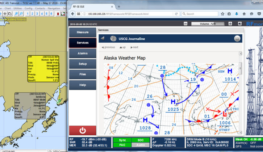This screenshot has width=263, height=152.
Task: Click the browser address bar URL
Action: coord(118,14)
